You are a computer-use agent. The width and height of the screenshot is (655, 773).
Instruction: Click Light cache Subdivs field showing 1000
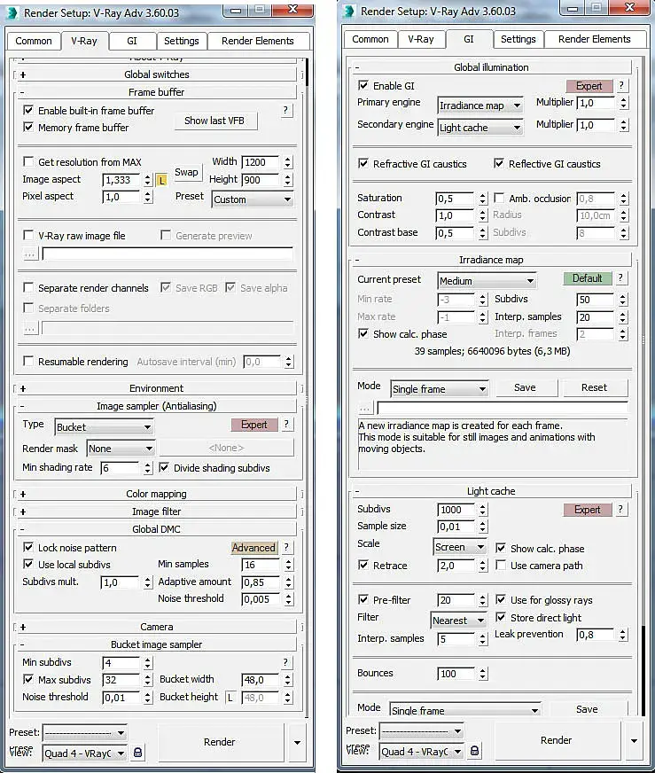[x=456, y=509]
